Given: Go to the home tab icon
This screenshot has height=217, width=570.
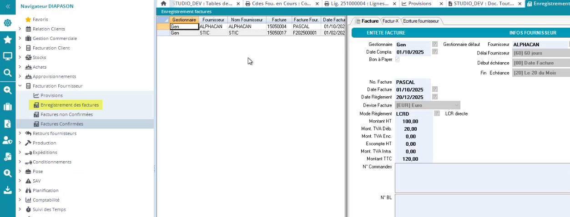Looking at the screenshot, I should click(163, 4).
